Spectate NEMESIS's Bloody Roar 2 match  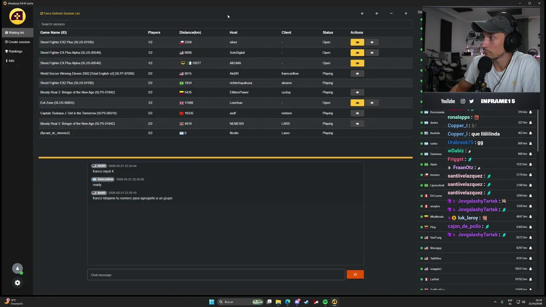pos(357,124)
